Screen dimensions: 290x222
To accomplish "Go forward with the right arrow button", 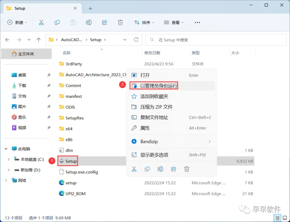I will tap(19, 40).
